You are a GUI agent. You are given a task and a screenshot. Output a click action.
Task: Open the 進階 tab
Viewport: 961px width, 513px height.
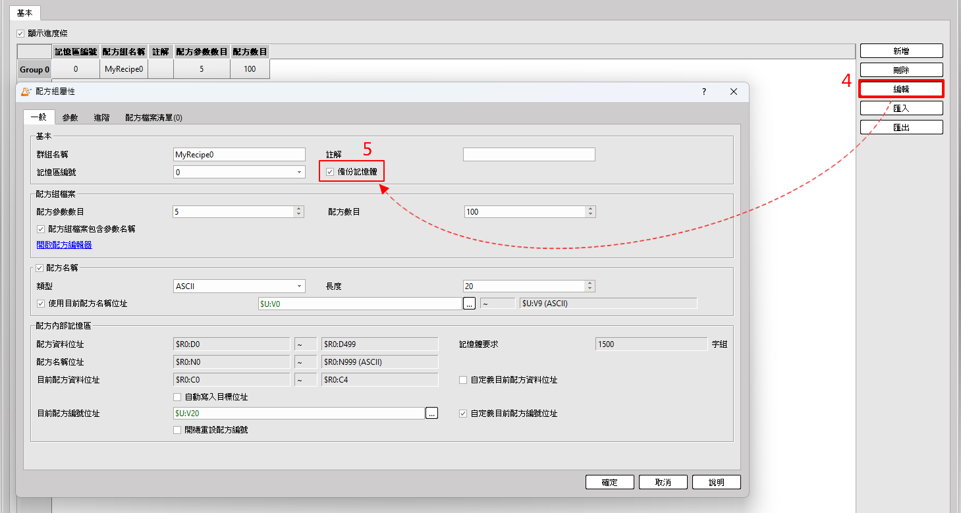(x=101, y=118)
